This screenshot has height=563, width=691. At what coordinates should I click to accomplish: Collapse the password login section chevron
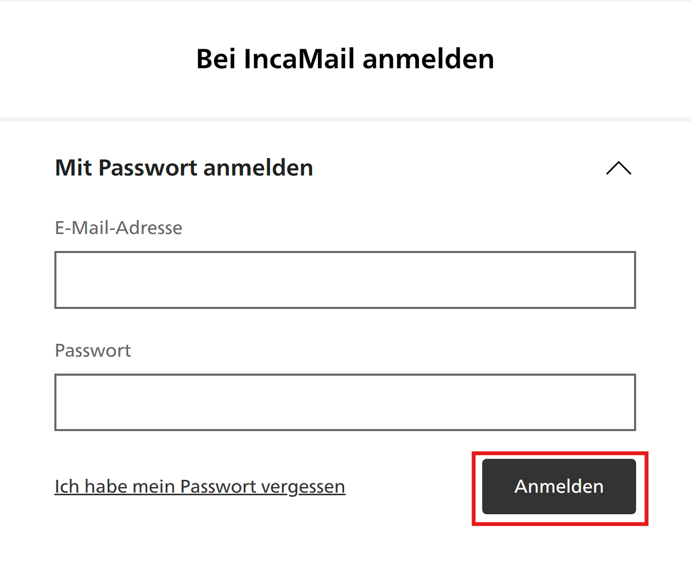pyautogui.click(x=619, y=168)
